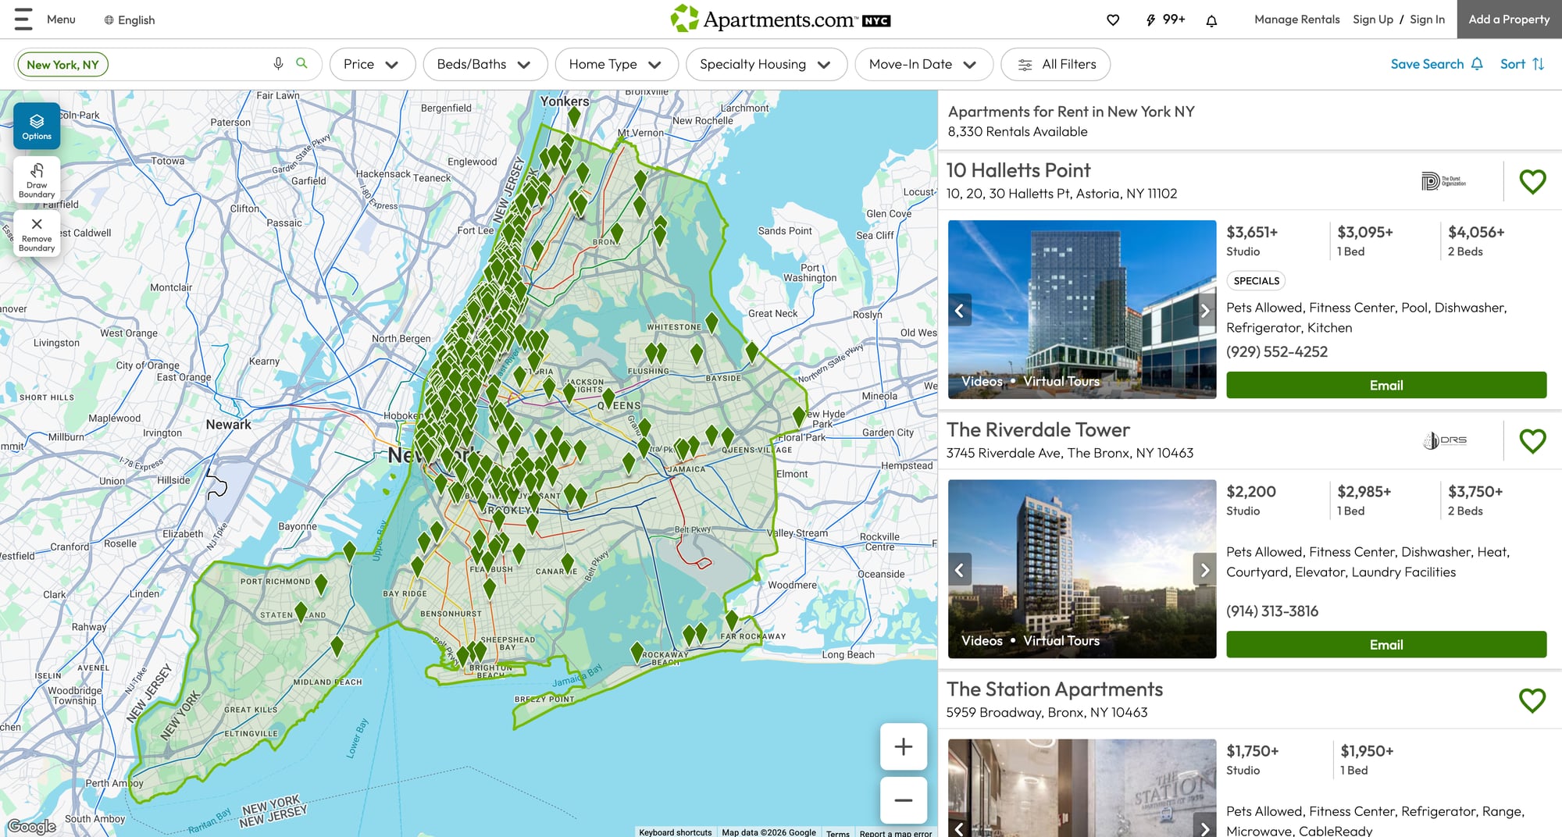The width and height of the screenshot is (1562, 837).
Task: Open saved favorites heart in header
Action: pos(1113,20)
